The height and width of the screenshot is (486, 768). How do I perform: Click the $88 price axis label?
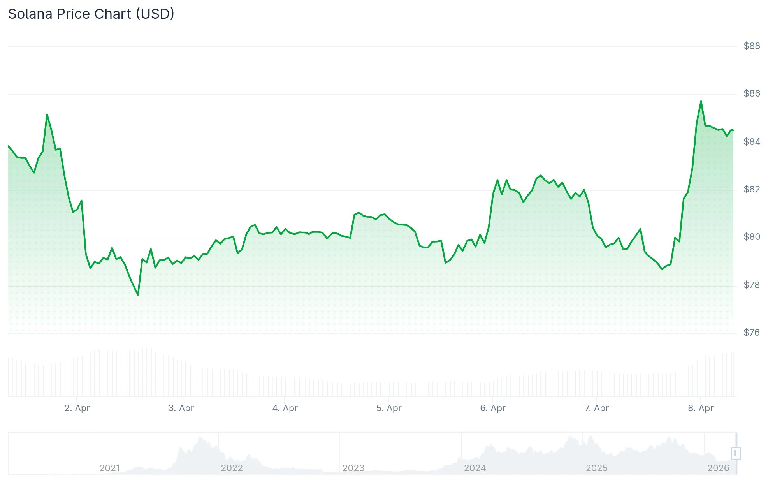pyautogui.click(x=752, y=46)
